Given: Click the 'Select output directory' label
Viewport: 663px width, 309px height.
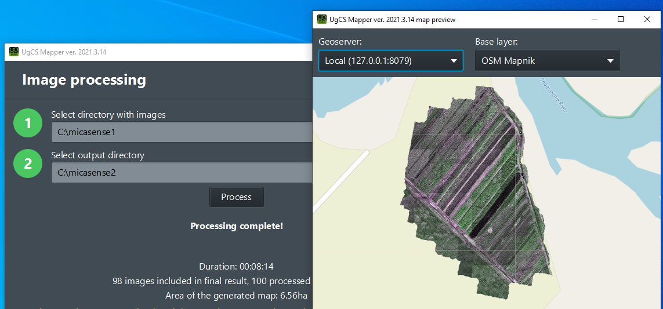Looking at the screenshot, I should coord(97,155).
